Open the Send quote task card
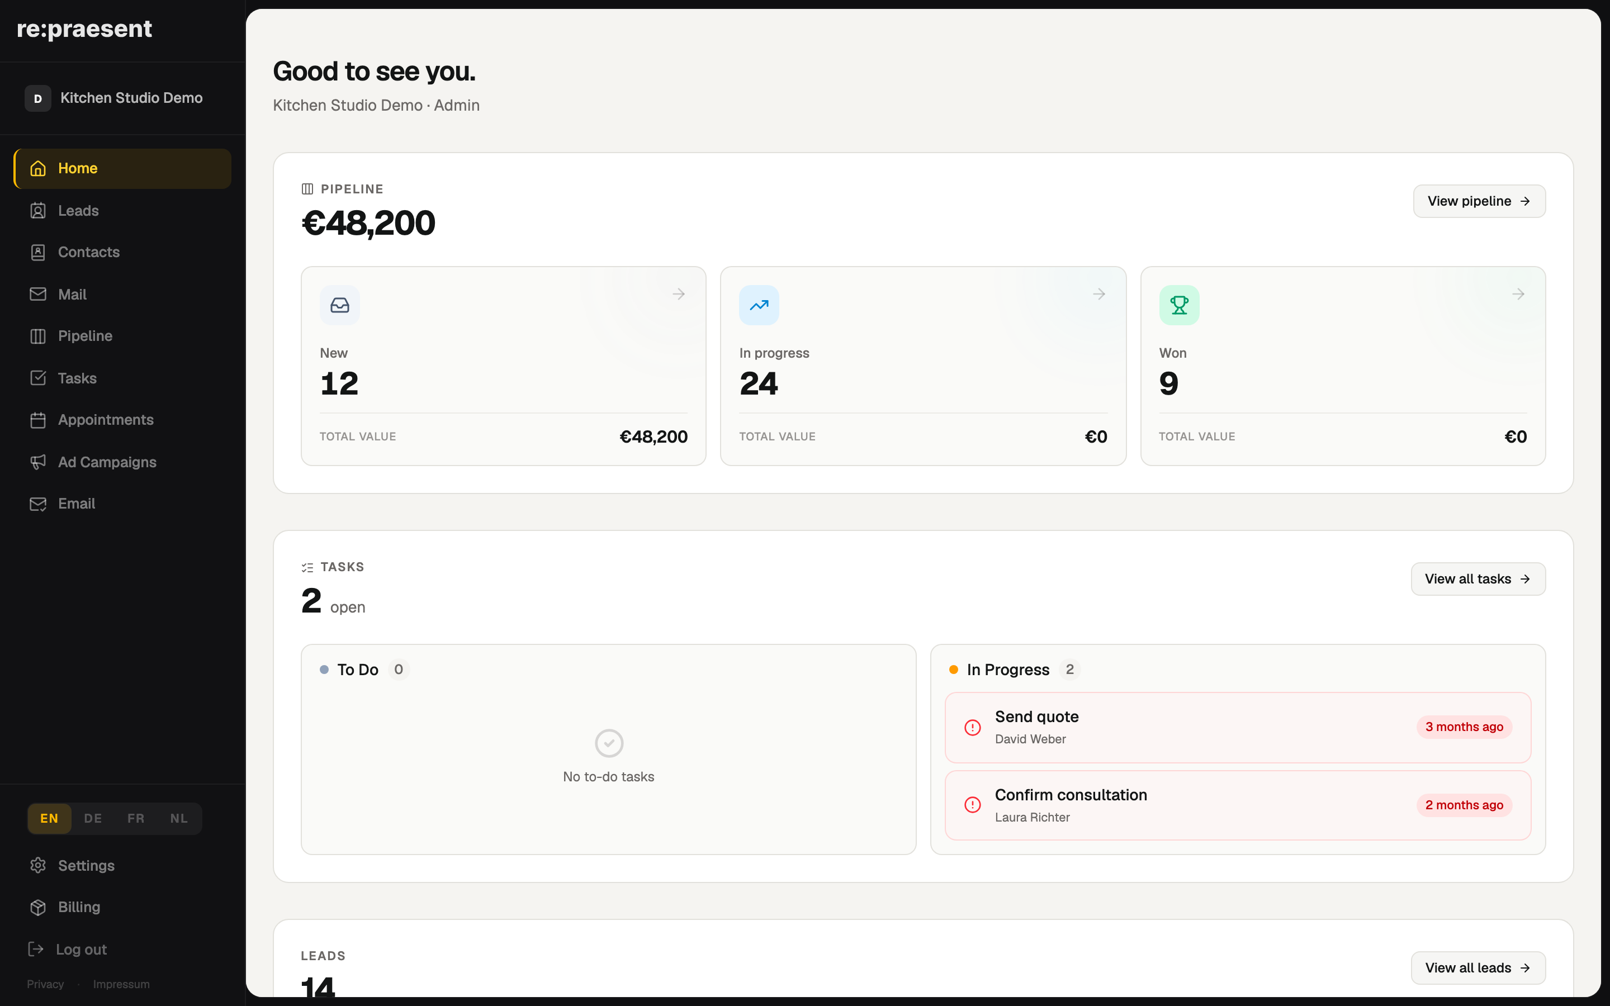The height and width of the screenshot is (1006, 1610). pos(1238,727)
